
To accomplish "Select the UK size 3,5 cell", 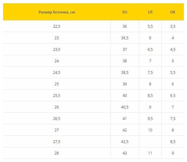I will pos(173,26).
